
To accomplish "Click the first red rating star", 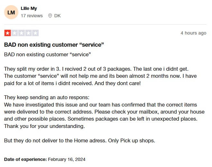I will coord(7,33).
